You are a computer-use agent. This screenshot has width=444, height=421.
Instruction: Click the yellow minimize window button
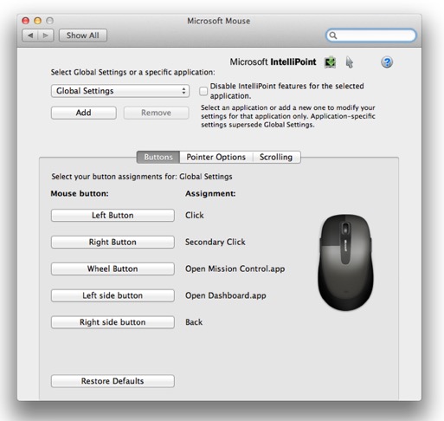pos(37,21)
